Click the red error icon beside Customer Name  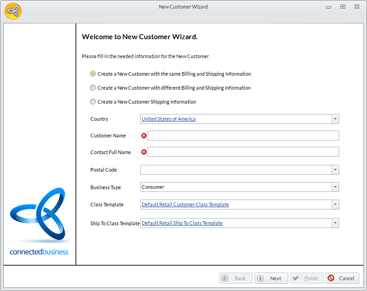pos(144,136)
